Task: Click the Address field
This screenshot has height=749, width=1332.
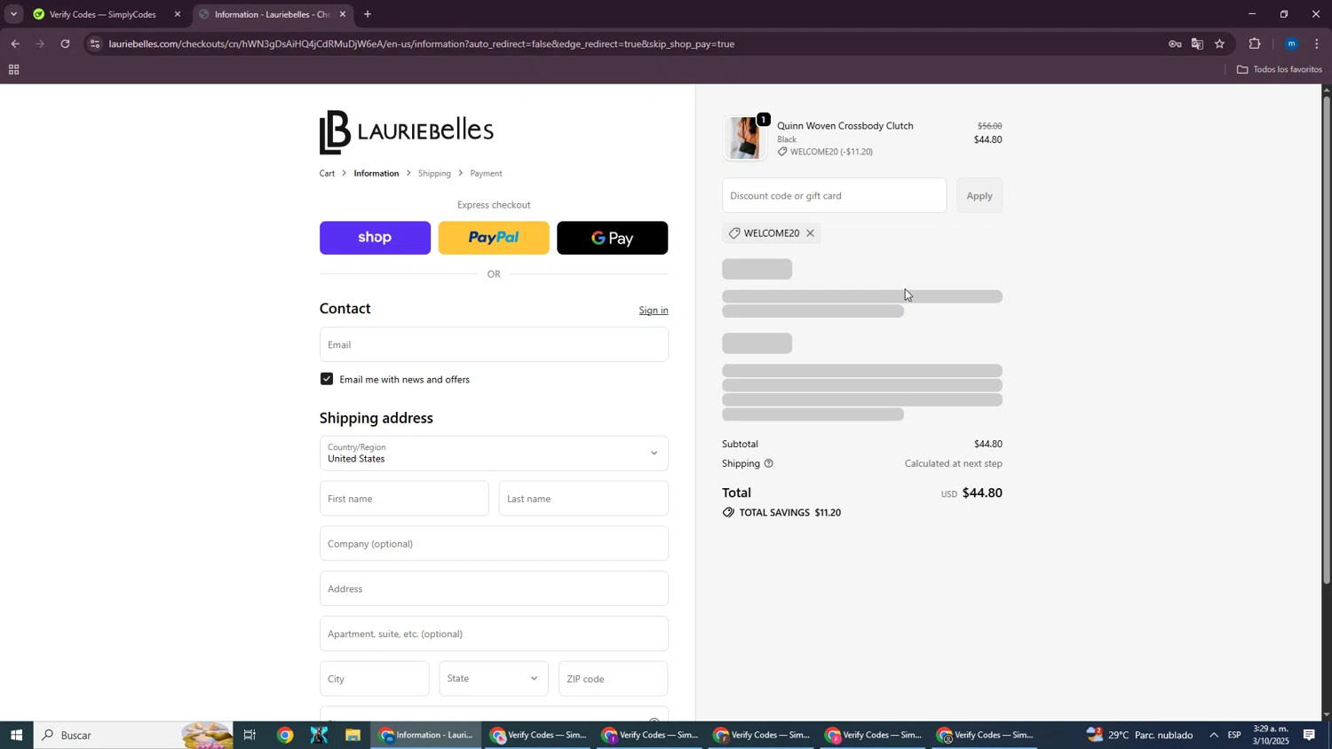Action: click(494, 589)
